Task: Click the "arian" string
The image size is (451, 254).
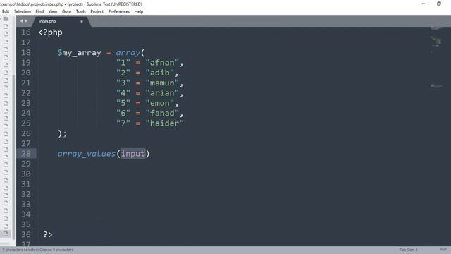Action: (162, 93)
